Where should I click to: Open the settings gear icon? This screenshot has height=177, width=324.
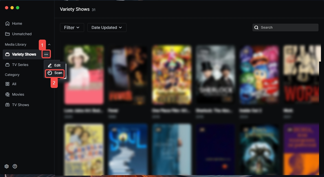click(7, 166)
